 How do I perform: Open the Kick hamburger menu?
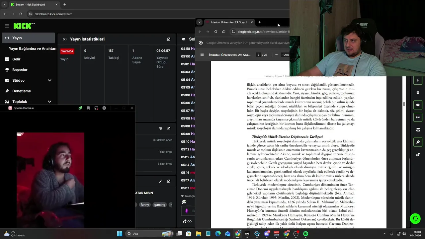coord(7,26)
